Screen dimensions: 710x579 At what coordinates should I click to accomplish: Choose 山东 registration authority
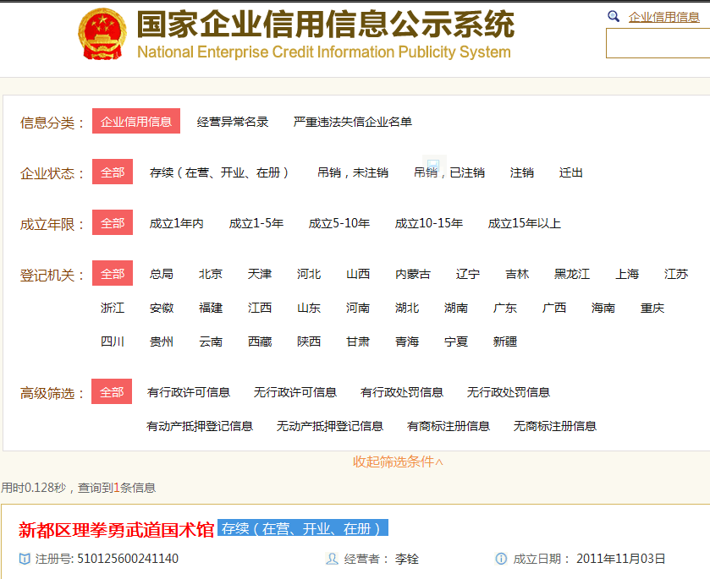pos(309,308)
